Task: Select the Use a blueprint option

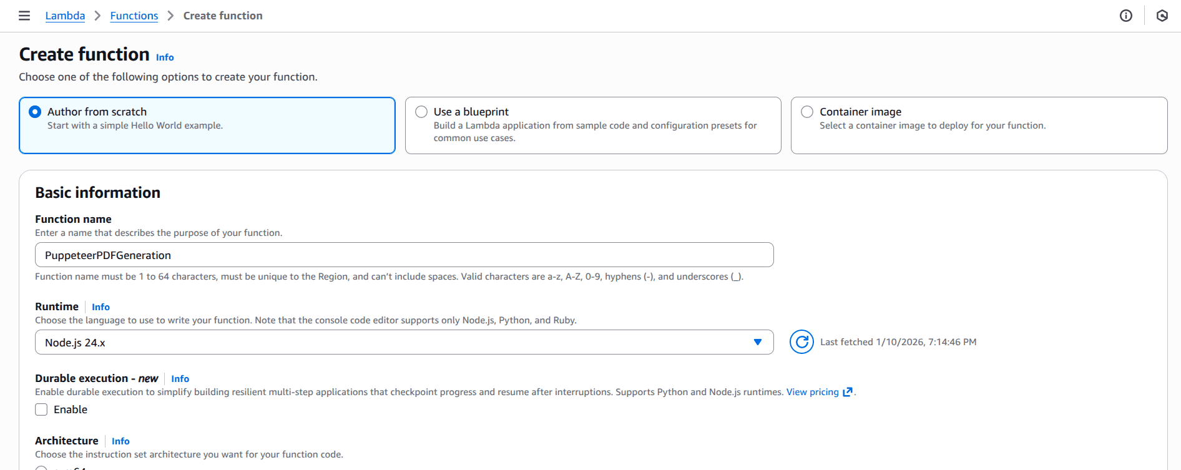Action: tap(421, 112)
